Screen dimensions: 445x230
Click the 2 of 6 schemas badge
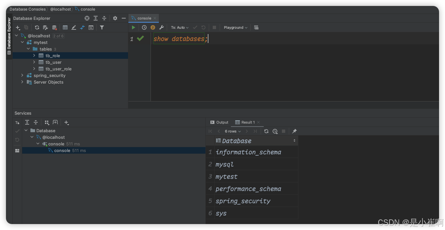[58, 36]
